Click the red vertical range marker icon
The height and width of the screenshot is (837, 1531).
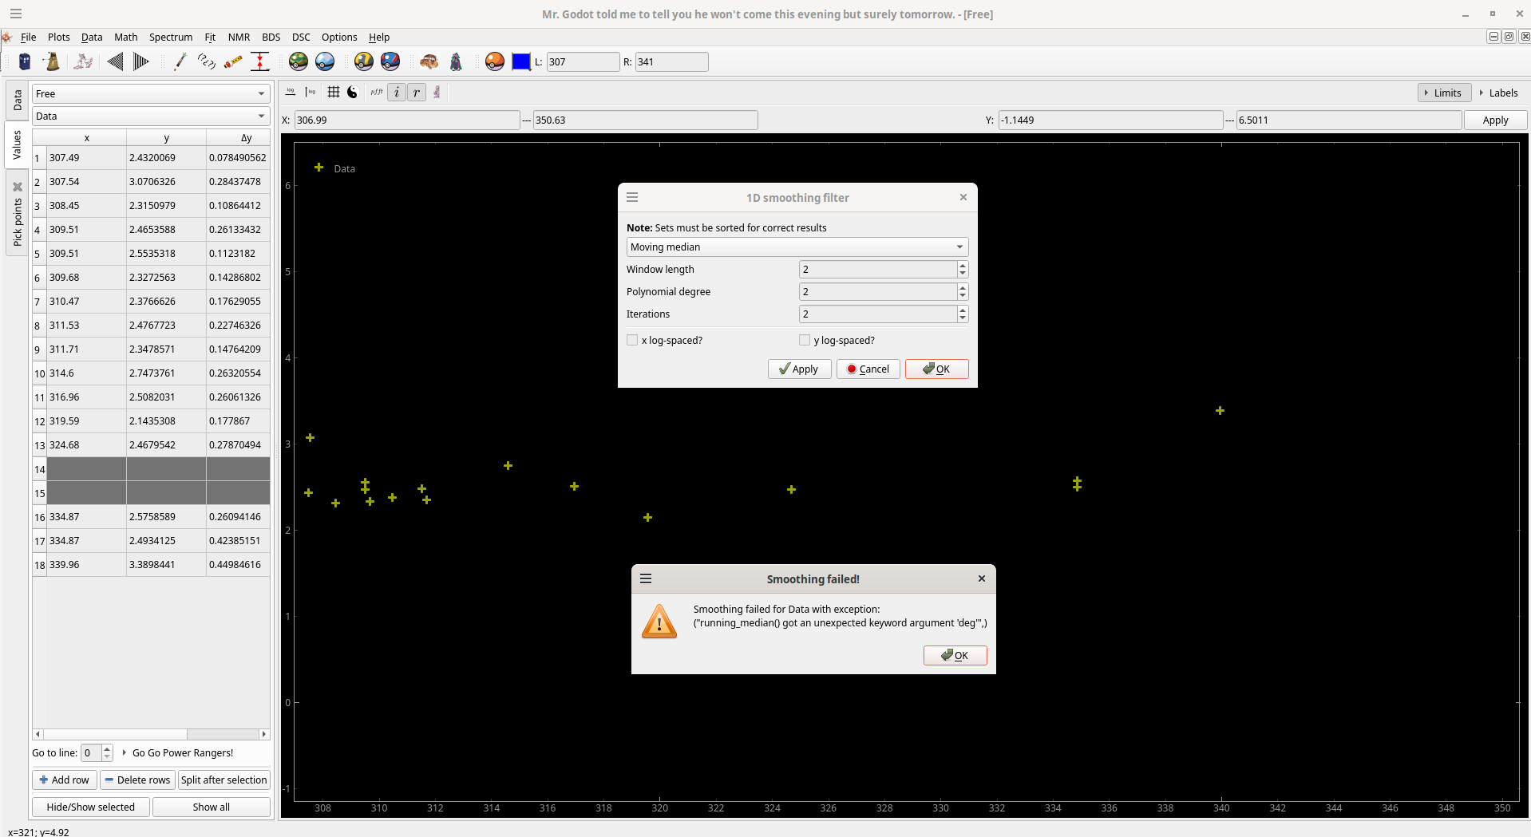point(260,61)
